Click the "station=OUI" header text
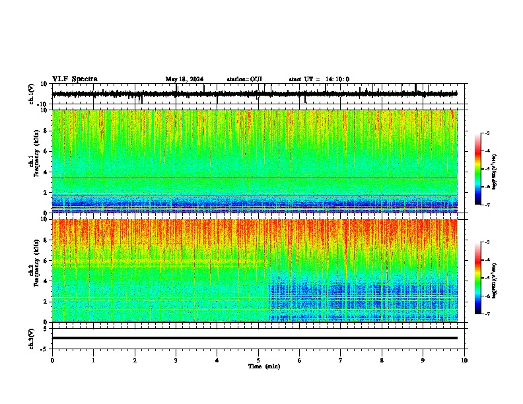 click(244, 79)
